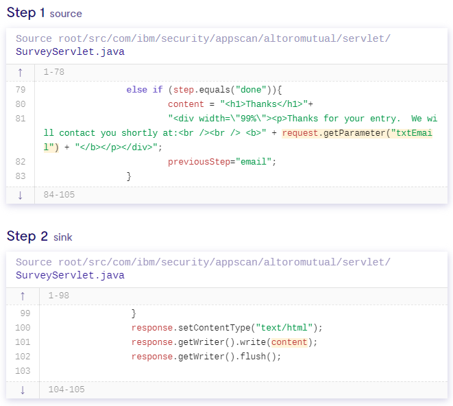Click the previousStep="email" statement
The image size is (453, 406).
coord(222,162)
